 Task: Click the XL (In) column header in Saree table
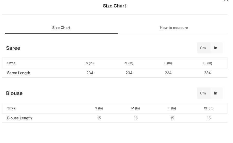(x=207, y=63)
